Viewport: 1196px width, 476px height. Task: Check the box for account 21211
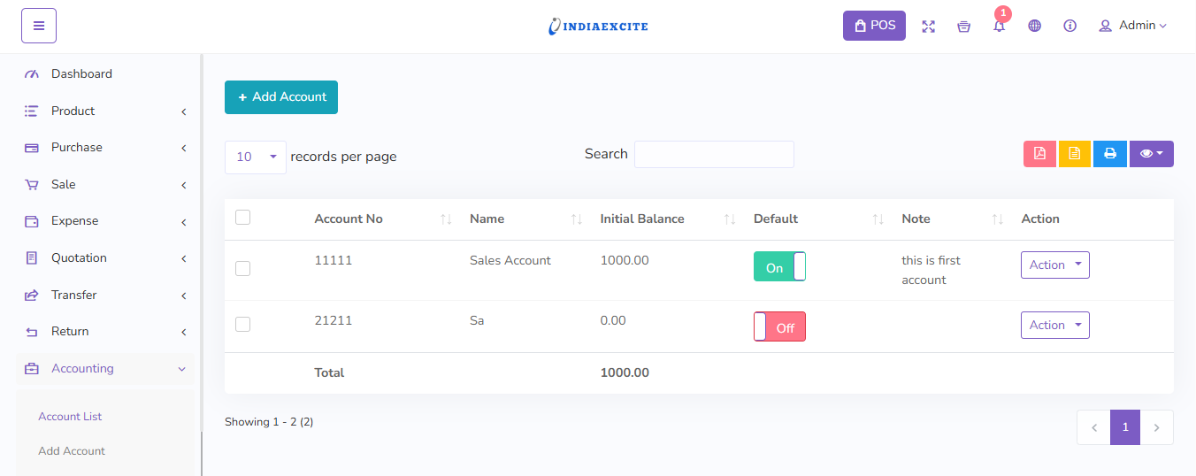(x=242, y=325)
